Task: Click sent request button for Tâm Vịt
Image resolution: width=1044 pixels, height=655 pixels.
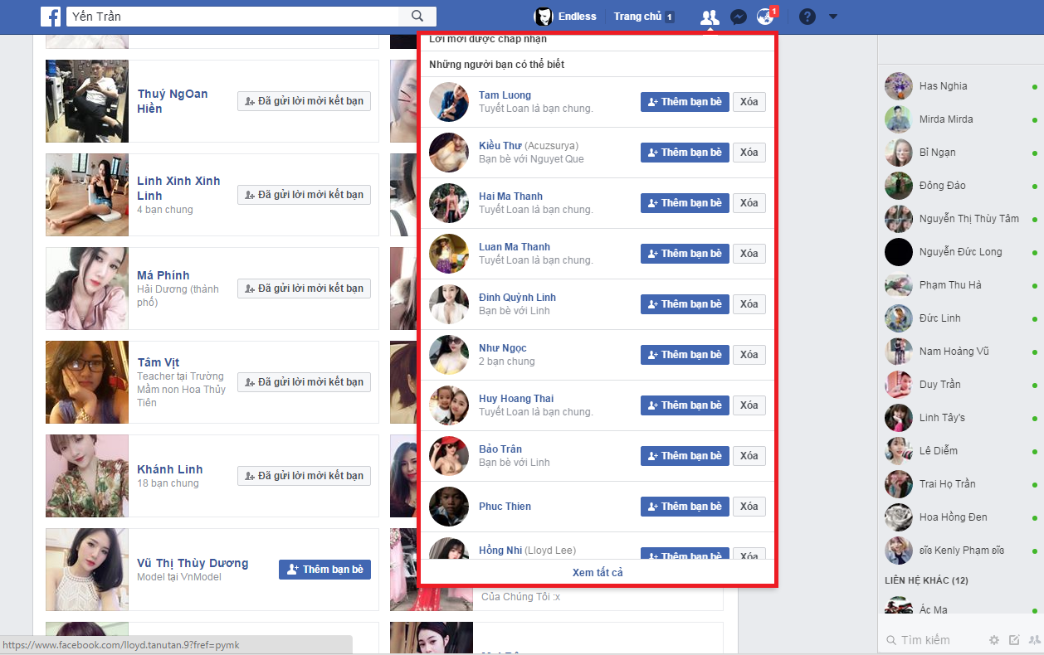Action: [x=304, y=382]
